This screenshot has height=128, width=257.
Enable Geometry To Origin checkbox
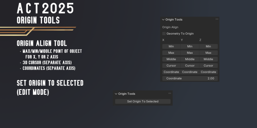click(x=164, y=33)
